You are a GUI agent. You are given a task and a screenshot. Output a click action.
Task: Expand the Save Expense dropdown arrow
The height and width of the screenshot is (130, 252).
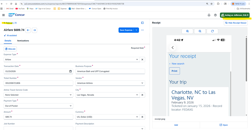[x=136, y=30]
